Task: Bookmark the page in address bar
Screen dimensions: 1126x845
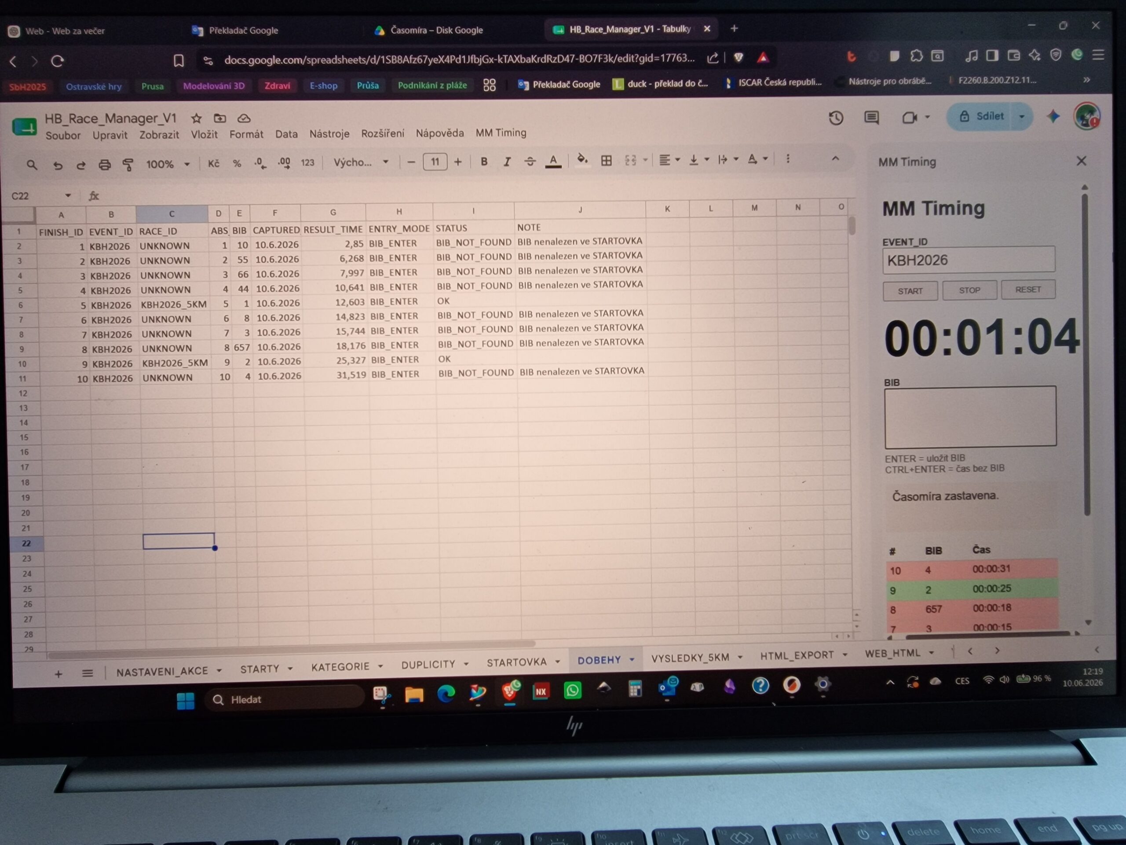Action: pyautogui.click(x=178, y=61)
